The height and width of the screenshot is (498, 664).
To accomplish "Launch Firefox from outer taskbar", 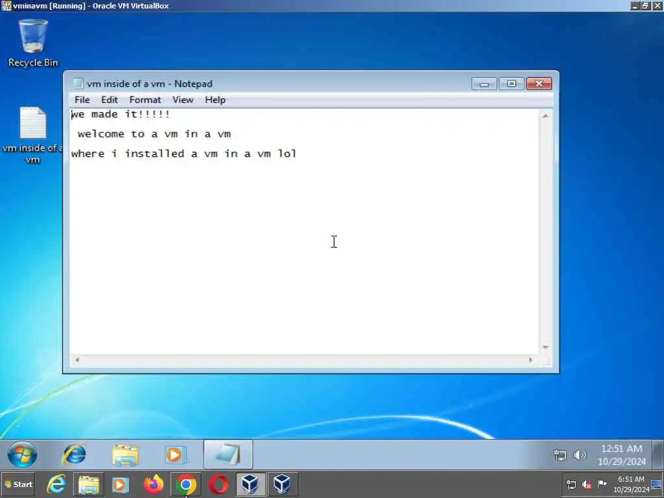I will coord(153,484).
